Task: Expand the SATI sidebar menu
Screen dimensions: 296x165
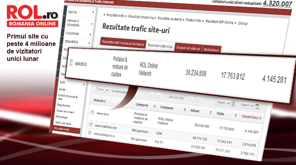Action: pyautogui.click(x=72, y=83)
